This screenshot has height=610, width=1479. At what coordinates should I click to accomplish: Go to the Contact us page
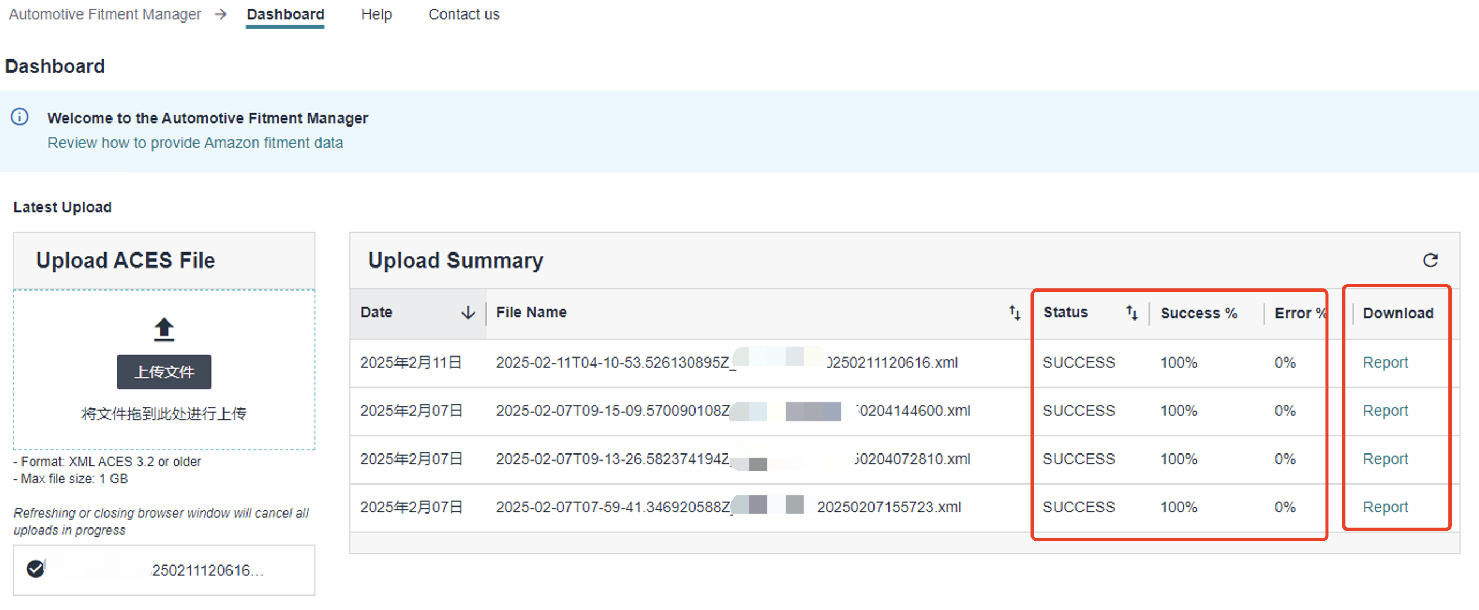tap(464, 14)
